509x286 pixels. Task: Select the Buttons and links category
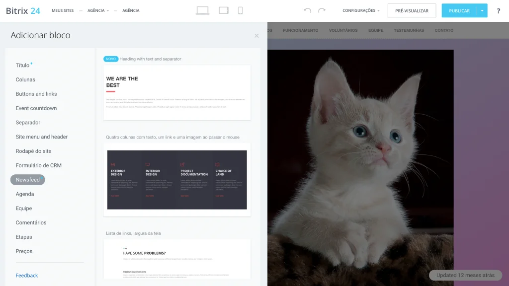coord(36,94)
